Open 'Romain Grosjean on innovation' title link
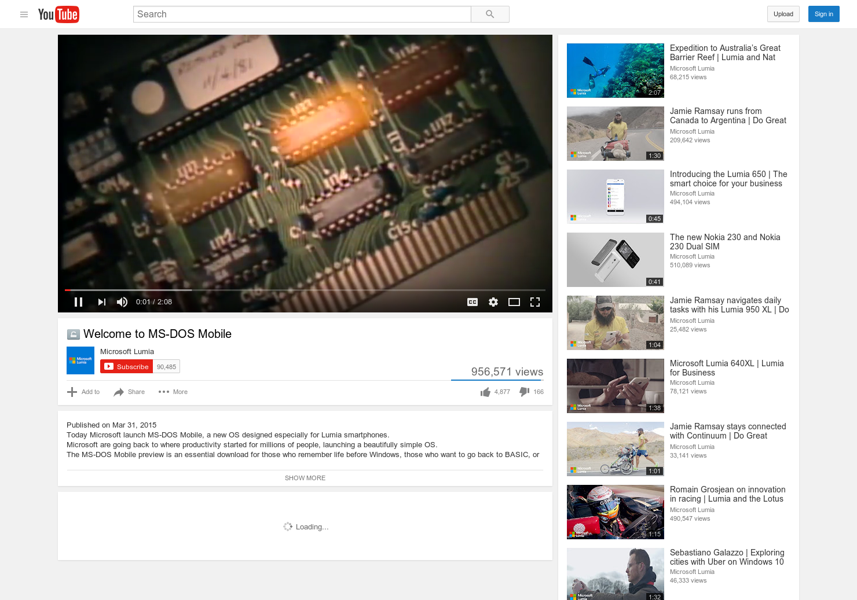This screenshot has height=600, width=857. 728,494
